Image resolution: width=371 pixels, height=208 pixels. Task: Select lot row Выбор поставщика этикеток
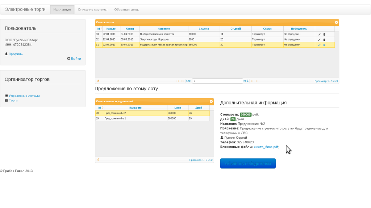pos(215,34)
